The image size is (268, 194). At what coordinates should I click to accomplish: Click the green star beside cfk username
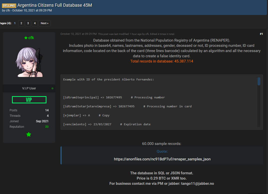(26, 38)
